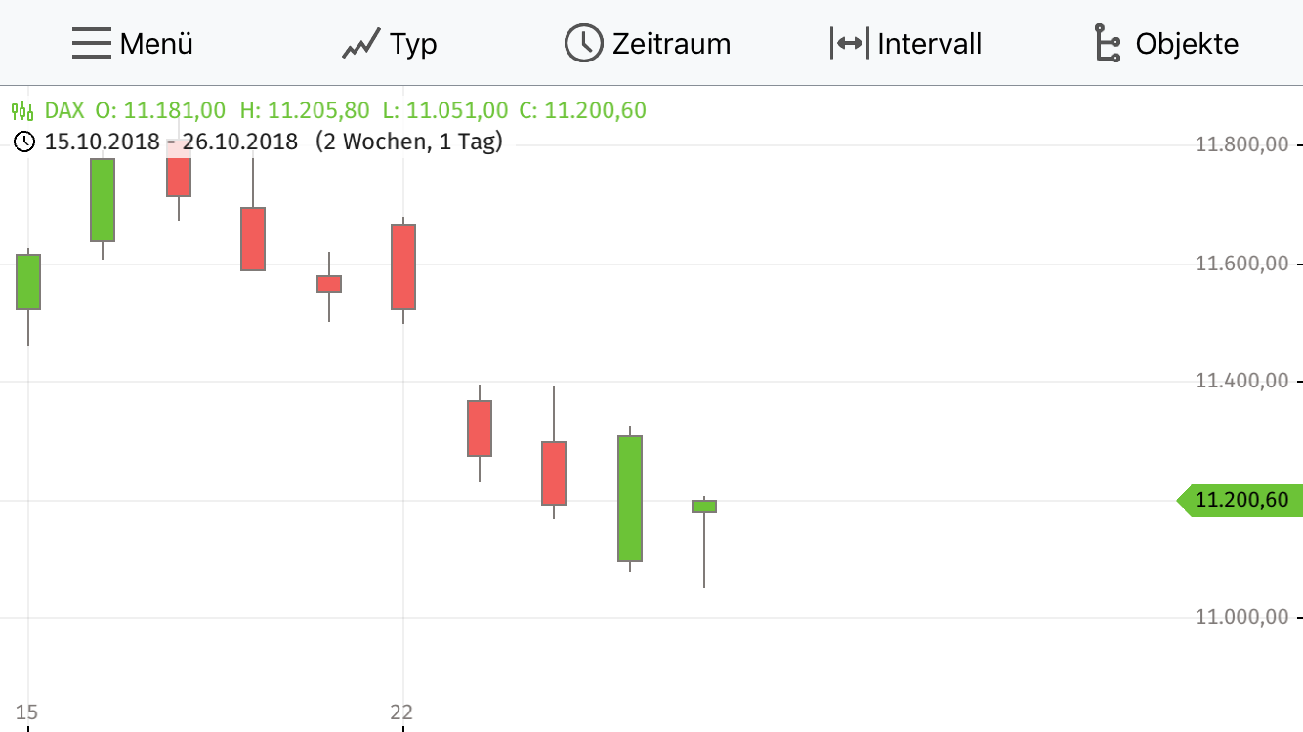Screen dimensions: 1303x732
Task: Open the hamburger Menü icon
Action: point(91,42)
